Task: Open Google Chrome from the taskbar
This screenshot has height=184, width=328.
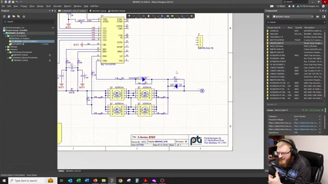Action: pos(120,180)
